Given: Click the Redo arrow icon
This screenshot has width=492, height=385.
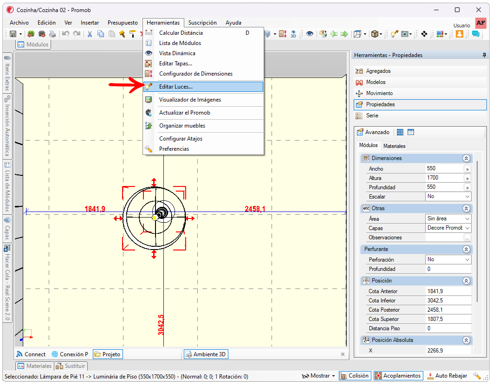Looking at the screenshot, I should pos(77,33).
